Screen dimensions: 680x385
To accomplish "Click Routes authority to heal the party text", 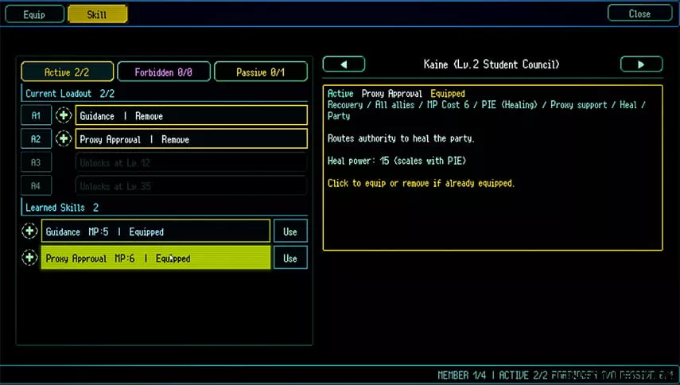I will (x=401, y=138).
